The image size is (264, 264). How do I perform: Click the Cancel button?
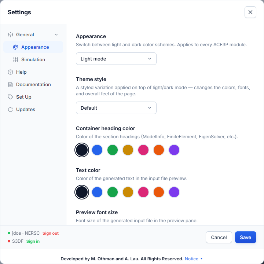[x=219, y=237]
